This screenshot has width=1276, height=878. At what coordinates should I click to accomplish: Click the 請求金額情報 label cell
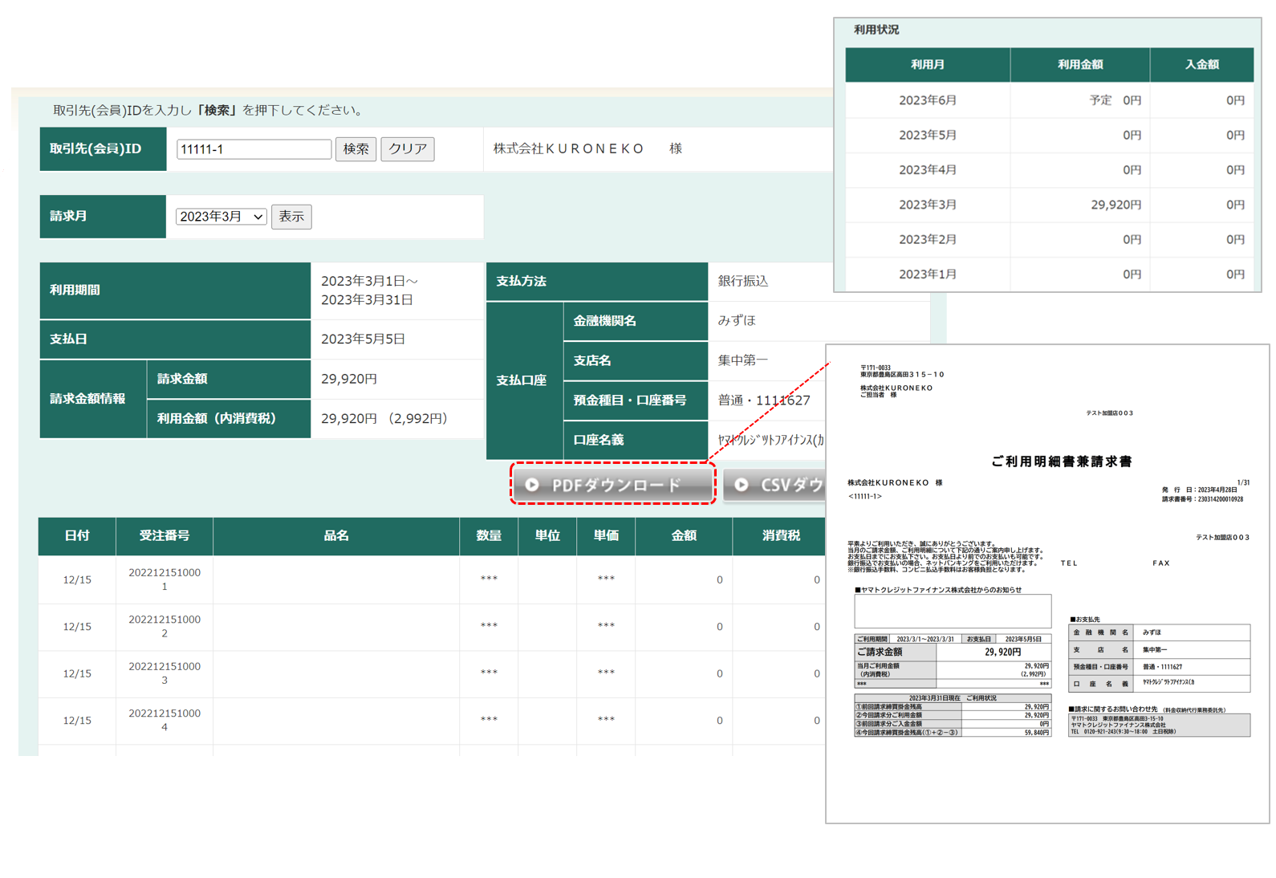(93, 399)
